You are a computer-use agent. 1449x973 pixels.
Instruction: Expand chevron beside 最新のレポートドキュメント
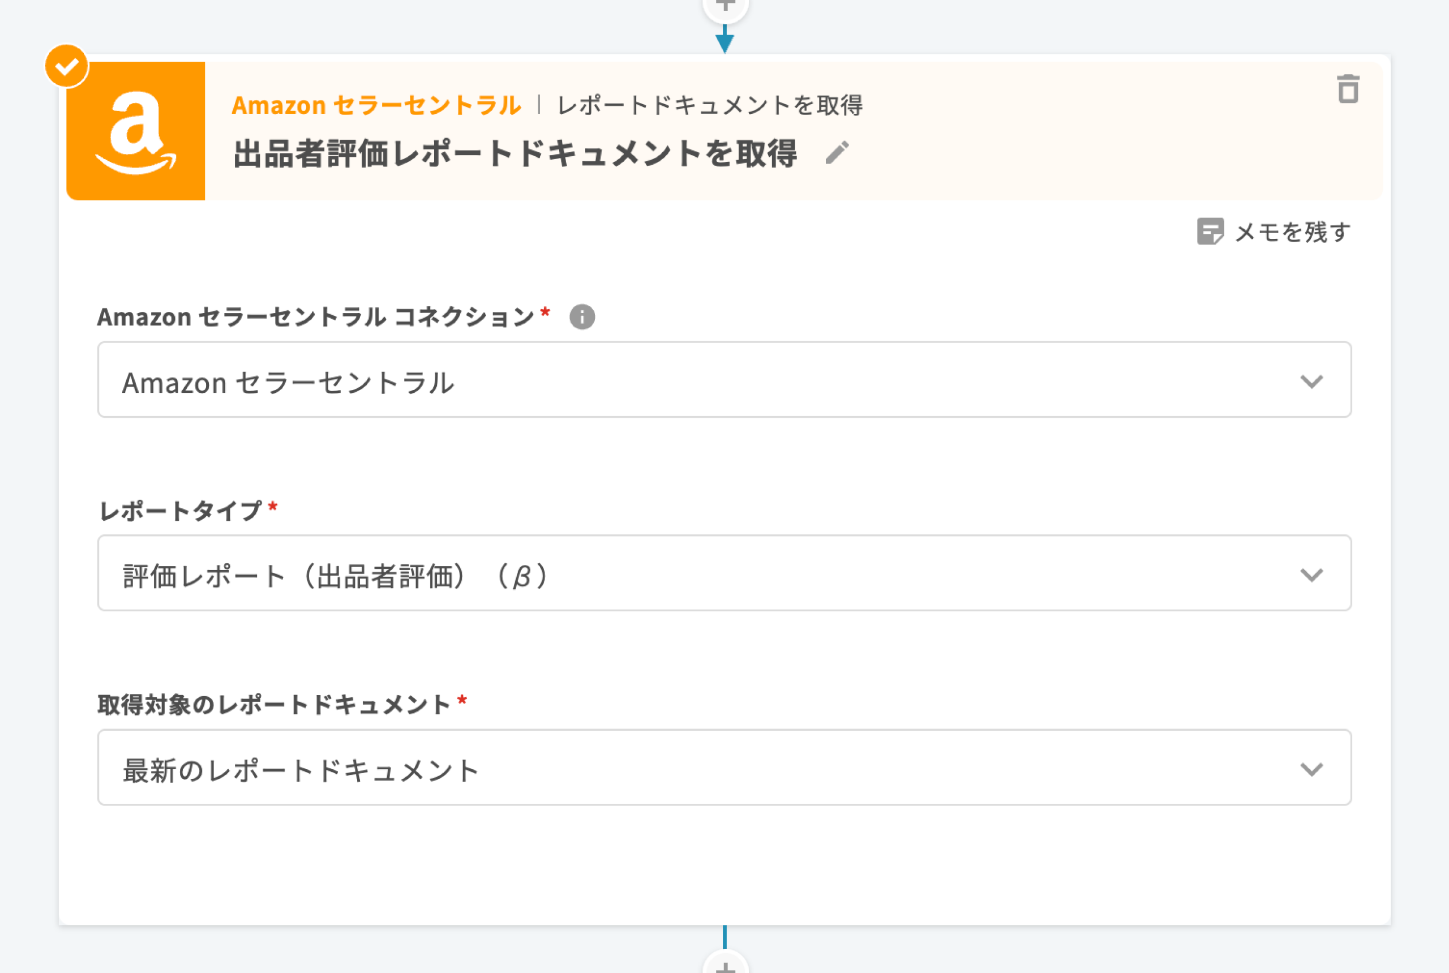[x=1311, y=769]
